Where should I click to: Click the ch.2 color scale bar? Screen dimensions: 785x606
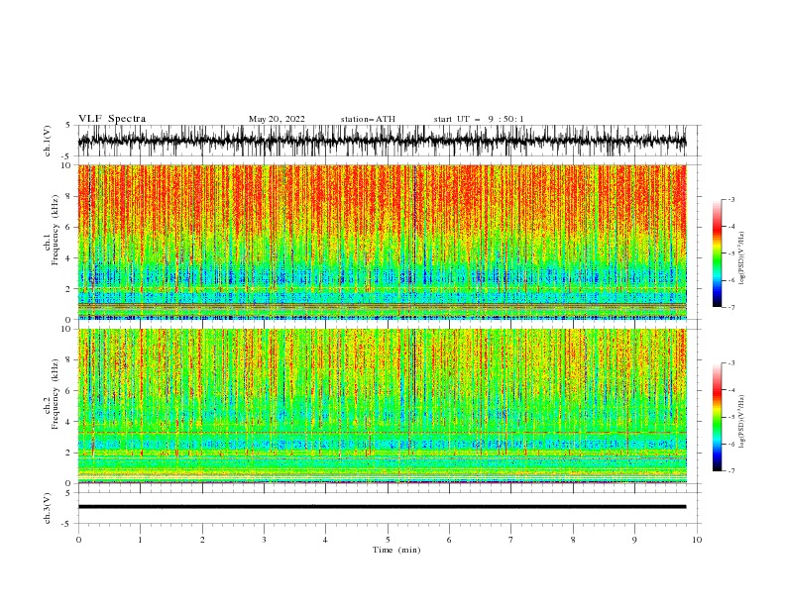coord(717,417)
